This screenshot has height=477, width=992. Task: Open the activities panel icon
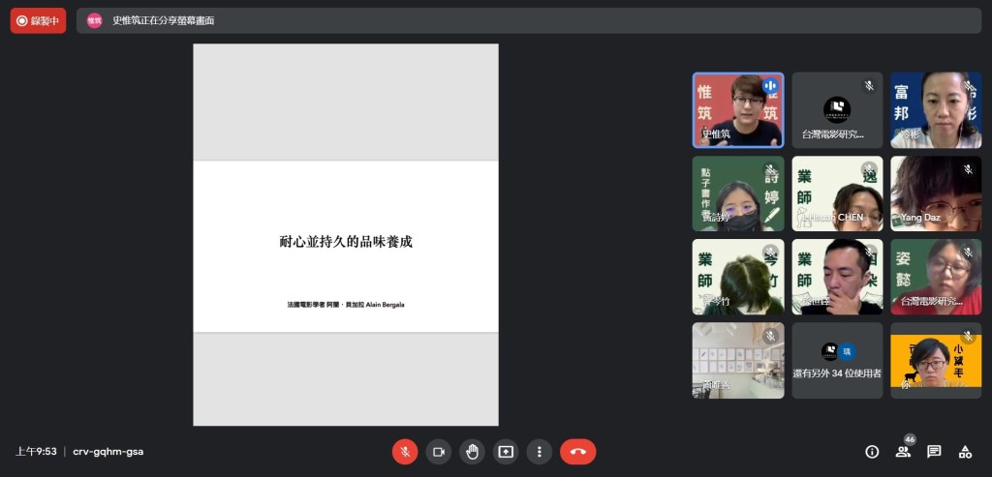click(x=965, y=451)
